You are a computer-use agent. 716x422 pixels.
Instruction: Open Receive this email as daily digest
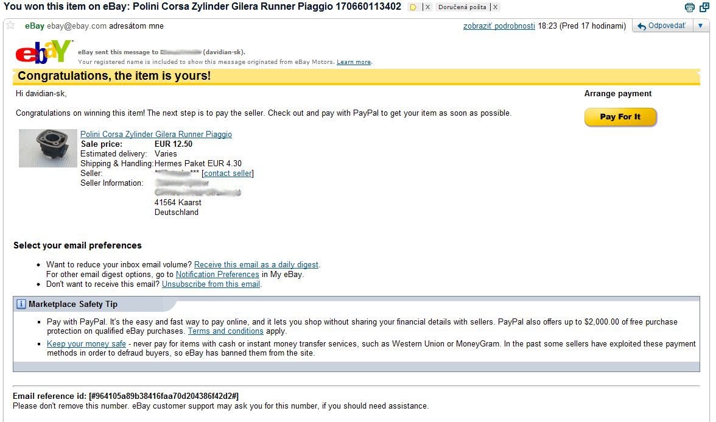pyautogui.click(x=256, y=265)
